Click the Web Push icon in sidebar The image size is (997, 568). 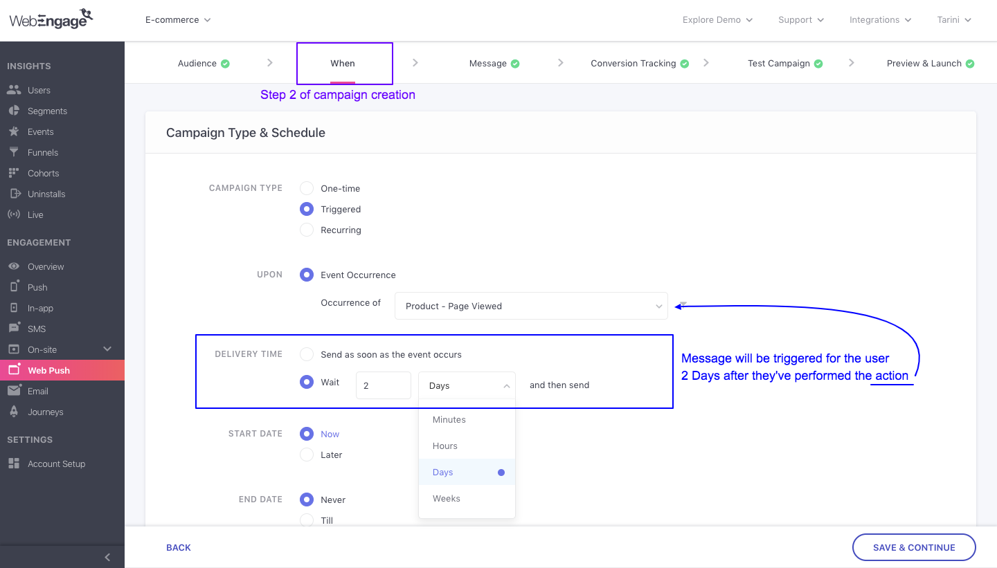(x=14, y=370)
